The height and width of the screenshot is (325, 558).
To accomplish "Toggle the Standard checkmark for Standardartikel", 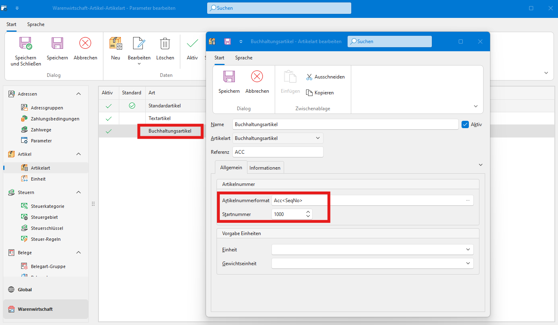I will tap(132, 106).
